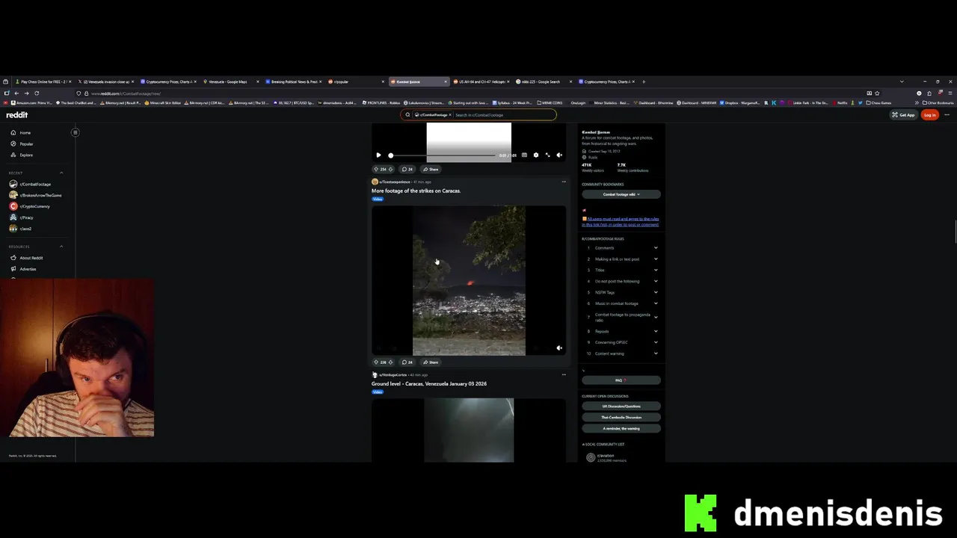Open the Combat footage wiki dropdown
957x538 pixels.
pyautogui.click(x=621, y=194)
